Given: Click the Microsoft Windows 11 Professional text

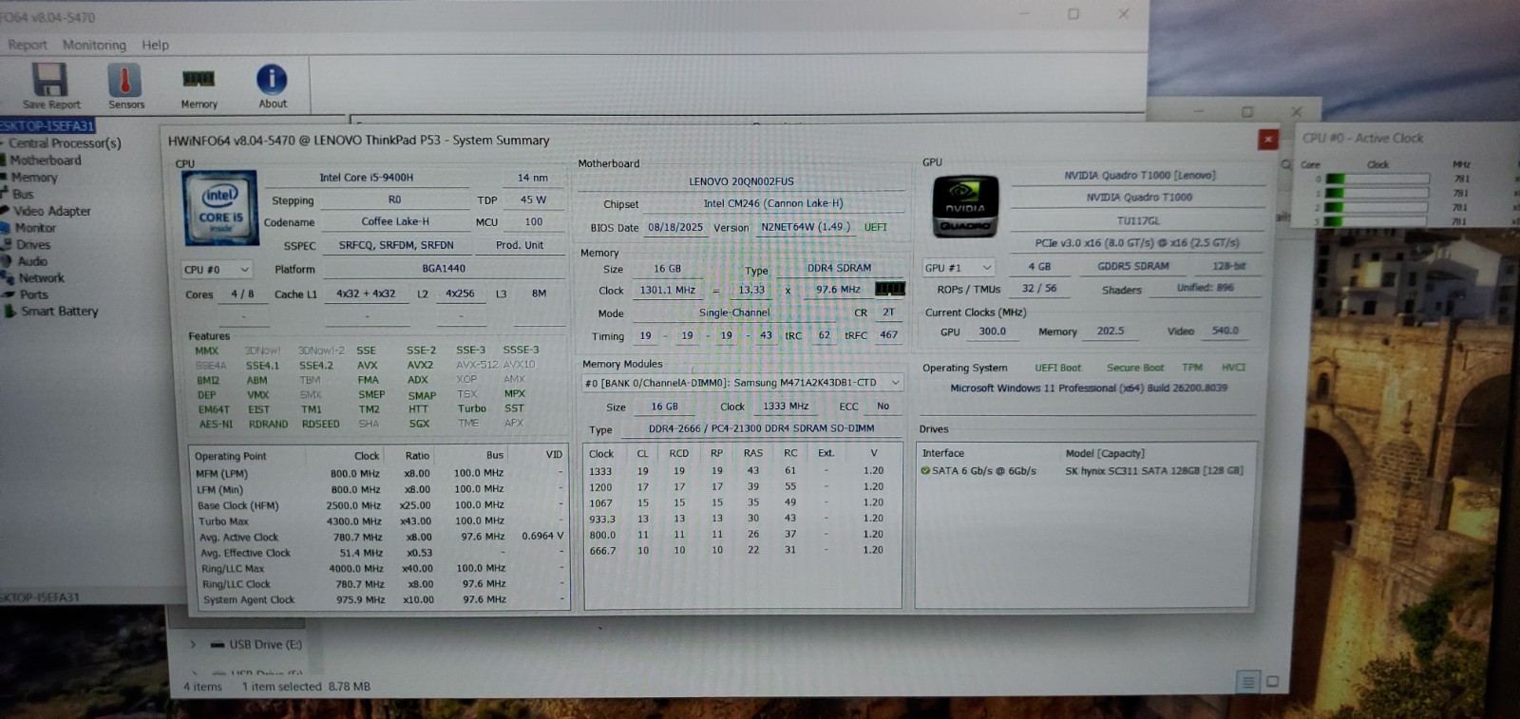Looking at the screenshot, I should (x=1089, y=388).
